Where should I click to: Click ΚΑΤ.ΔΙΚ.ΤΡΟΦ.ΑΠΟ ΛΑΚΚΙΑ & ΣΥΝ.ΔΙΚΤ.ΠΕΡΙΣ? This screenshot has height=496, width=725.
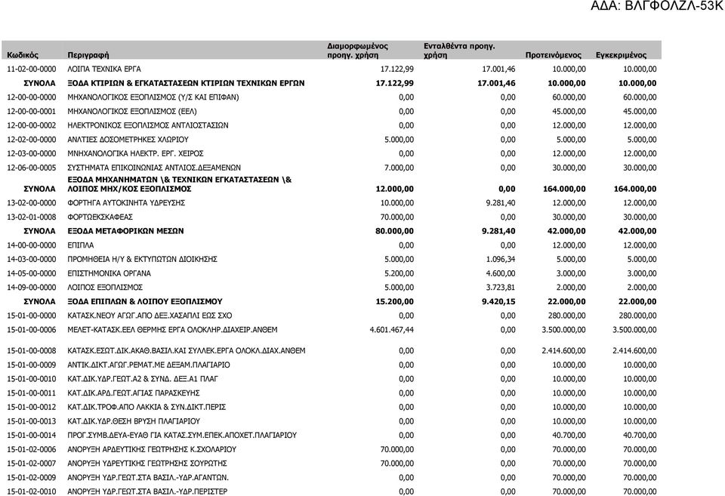tap(147, 407)
